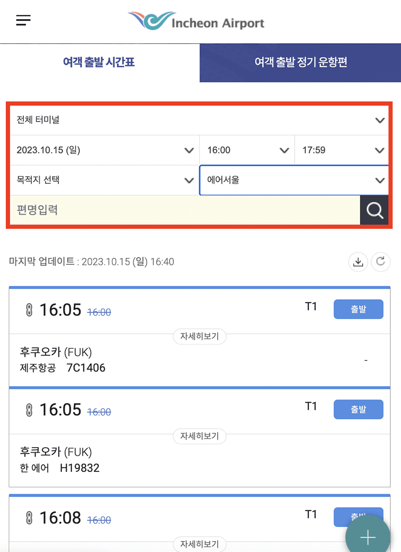Switch to the 여객 출발 정기 운항편 tab
The width and height of the screenshot is (401, 552).
(300, 62)
